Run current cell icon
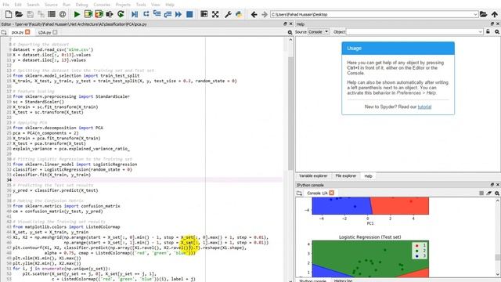 tap(88, 14)
